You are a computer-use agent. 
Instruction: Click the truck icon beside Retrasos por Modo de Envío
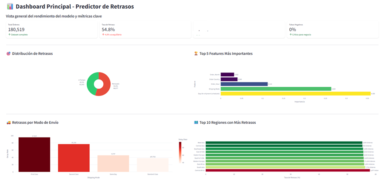(8, 122)
